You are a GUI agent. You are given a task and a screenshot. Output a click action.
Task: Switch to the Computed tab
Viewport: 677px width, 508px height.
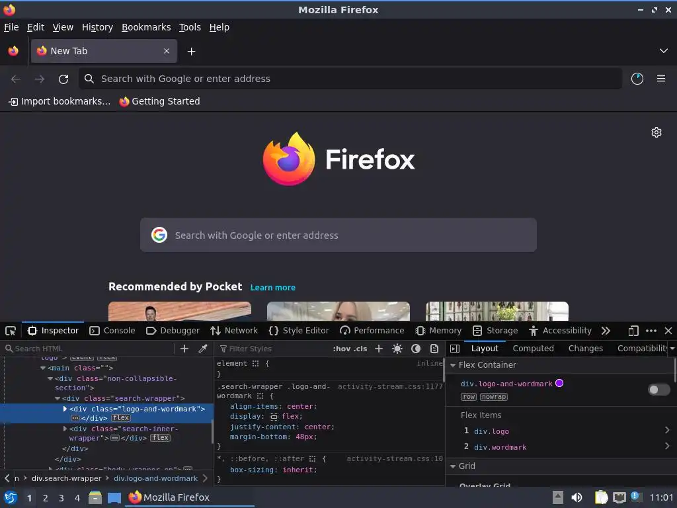[534, 349]
